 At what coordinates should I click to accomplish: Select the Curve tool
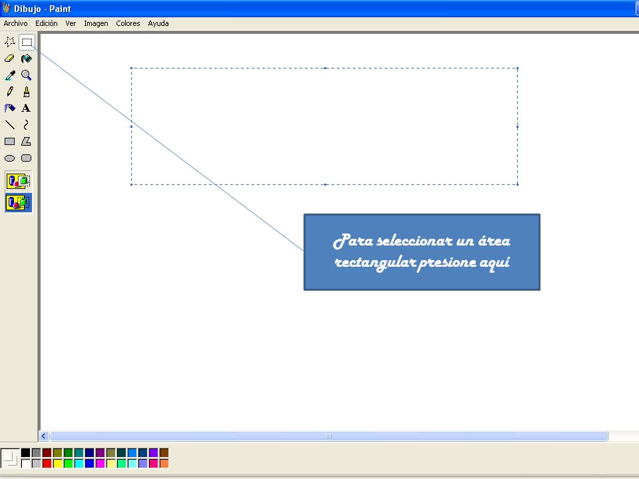[26, 124]
